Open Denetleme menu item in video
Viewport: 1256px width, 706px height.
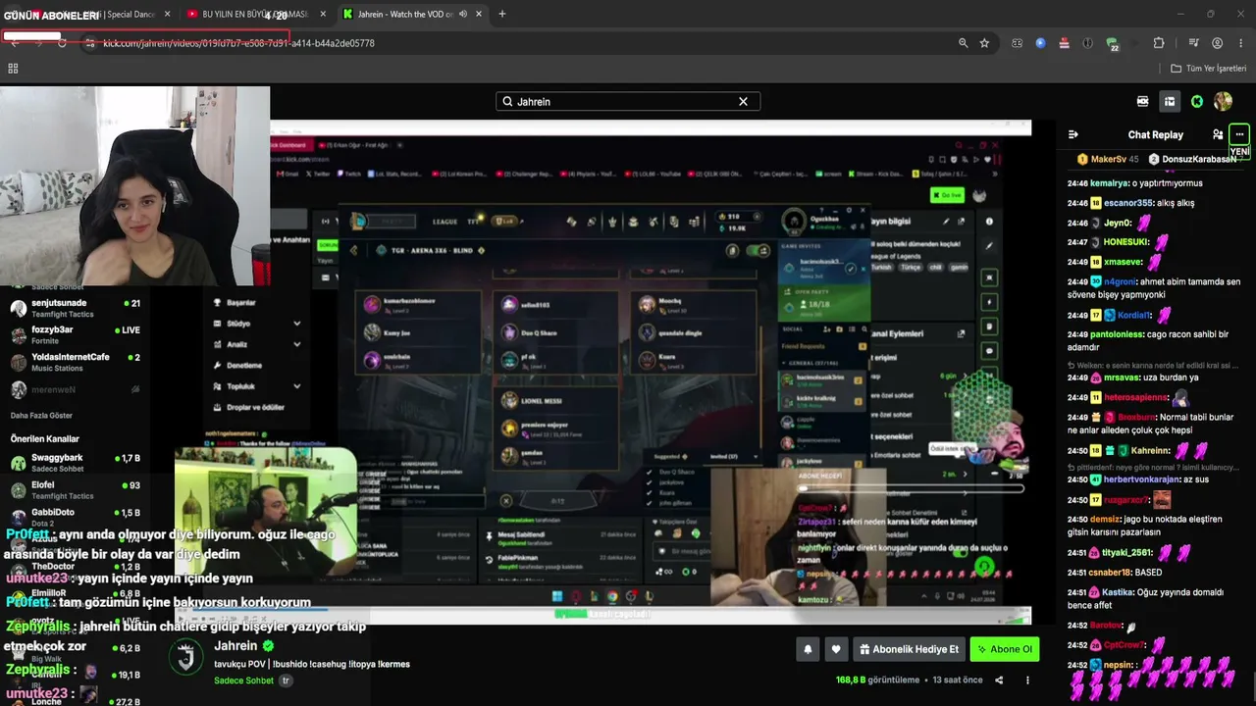coord(244,366)
